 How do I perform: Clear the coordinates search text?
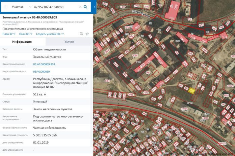(80, 7)
